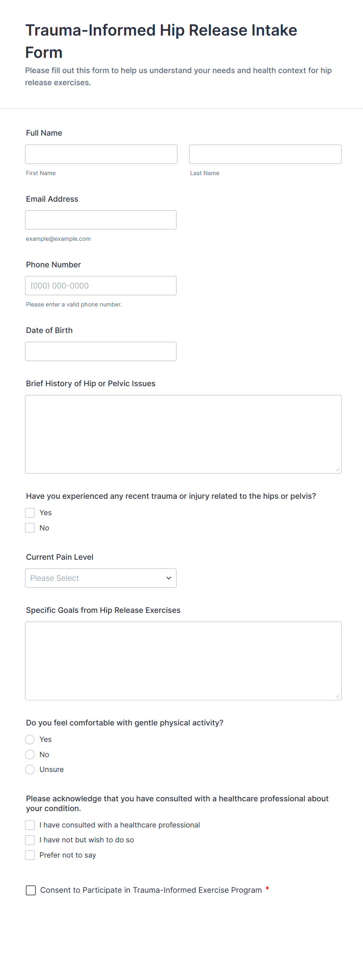Click the Current Pain Level dropdown chevron

point(169,578)
